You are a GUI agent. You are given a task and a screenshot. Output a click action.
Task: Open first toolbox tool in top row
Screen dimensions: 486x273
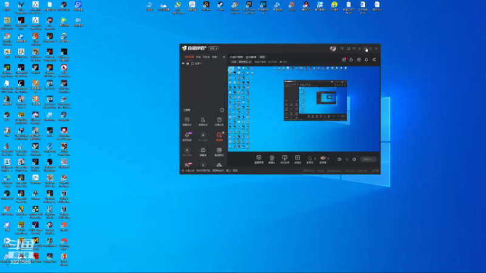pos(187,121)
